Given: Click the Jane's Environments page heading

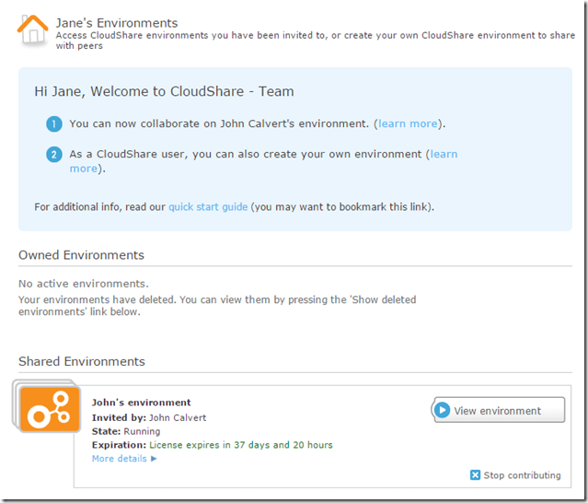Looking at the screenshot, I should tap(117, 23).
